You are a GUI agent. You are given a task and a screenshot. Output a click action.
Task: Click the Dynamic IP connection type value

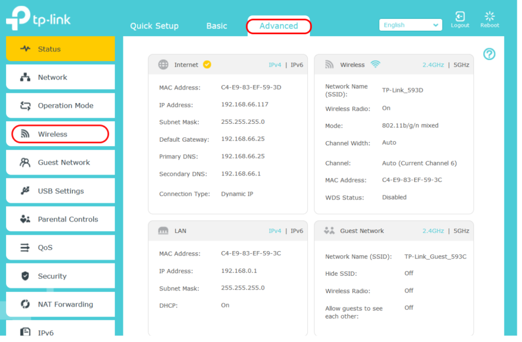237,194
